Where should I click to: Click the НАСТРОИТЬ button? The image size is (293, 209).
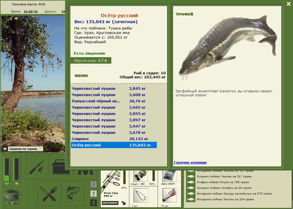pyautogui.click(x=110, y=203)
